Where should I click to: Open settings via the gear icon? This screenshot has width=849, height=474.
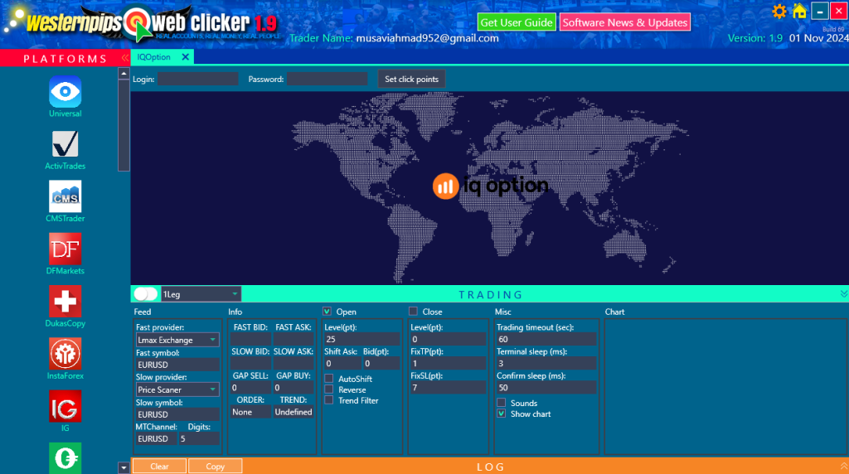pos(779,12)
